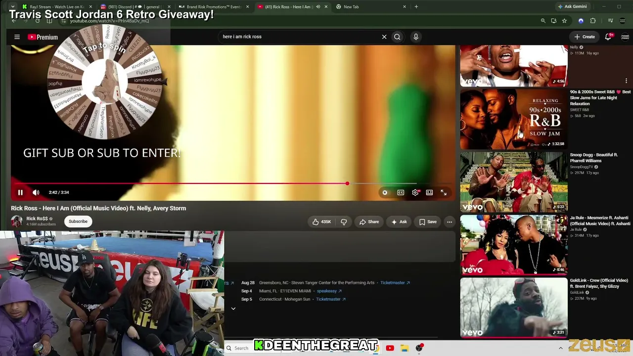Share the Rick Ross video
This screenshot has width=633, height=356.
point(369,222)
